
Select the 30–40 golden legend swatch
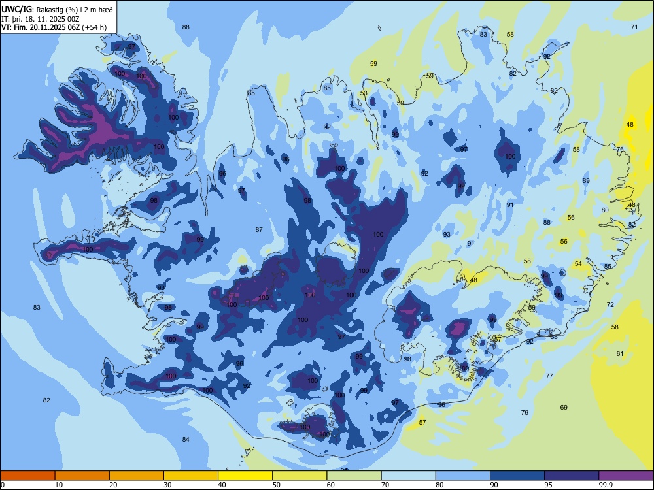tap(191, 476)
